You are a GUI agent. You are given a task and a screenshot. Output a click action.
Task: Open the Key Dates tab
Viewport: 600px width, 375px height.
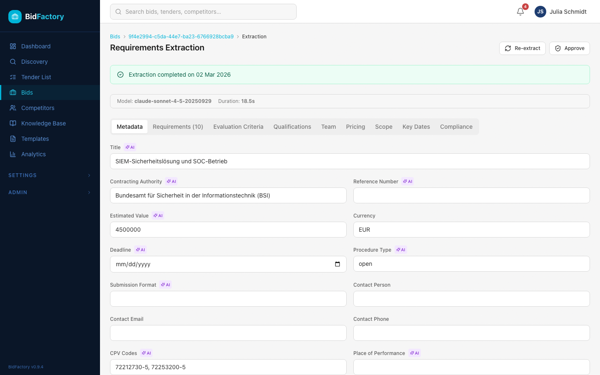pos(416,127)
